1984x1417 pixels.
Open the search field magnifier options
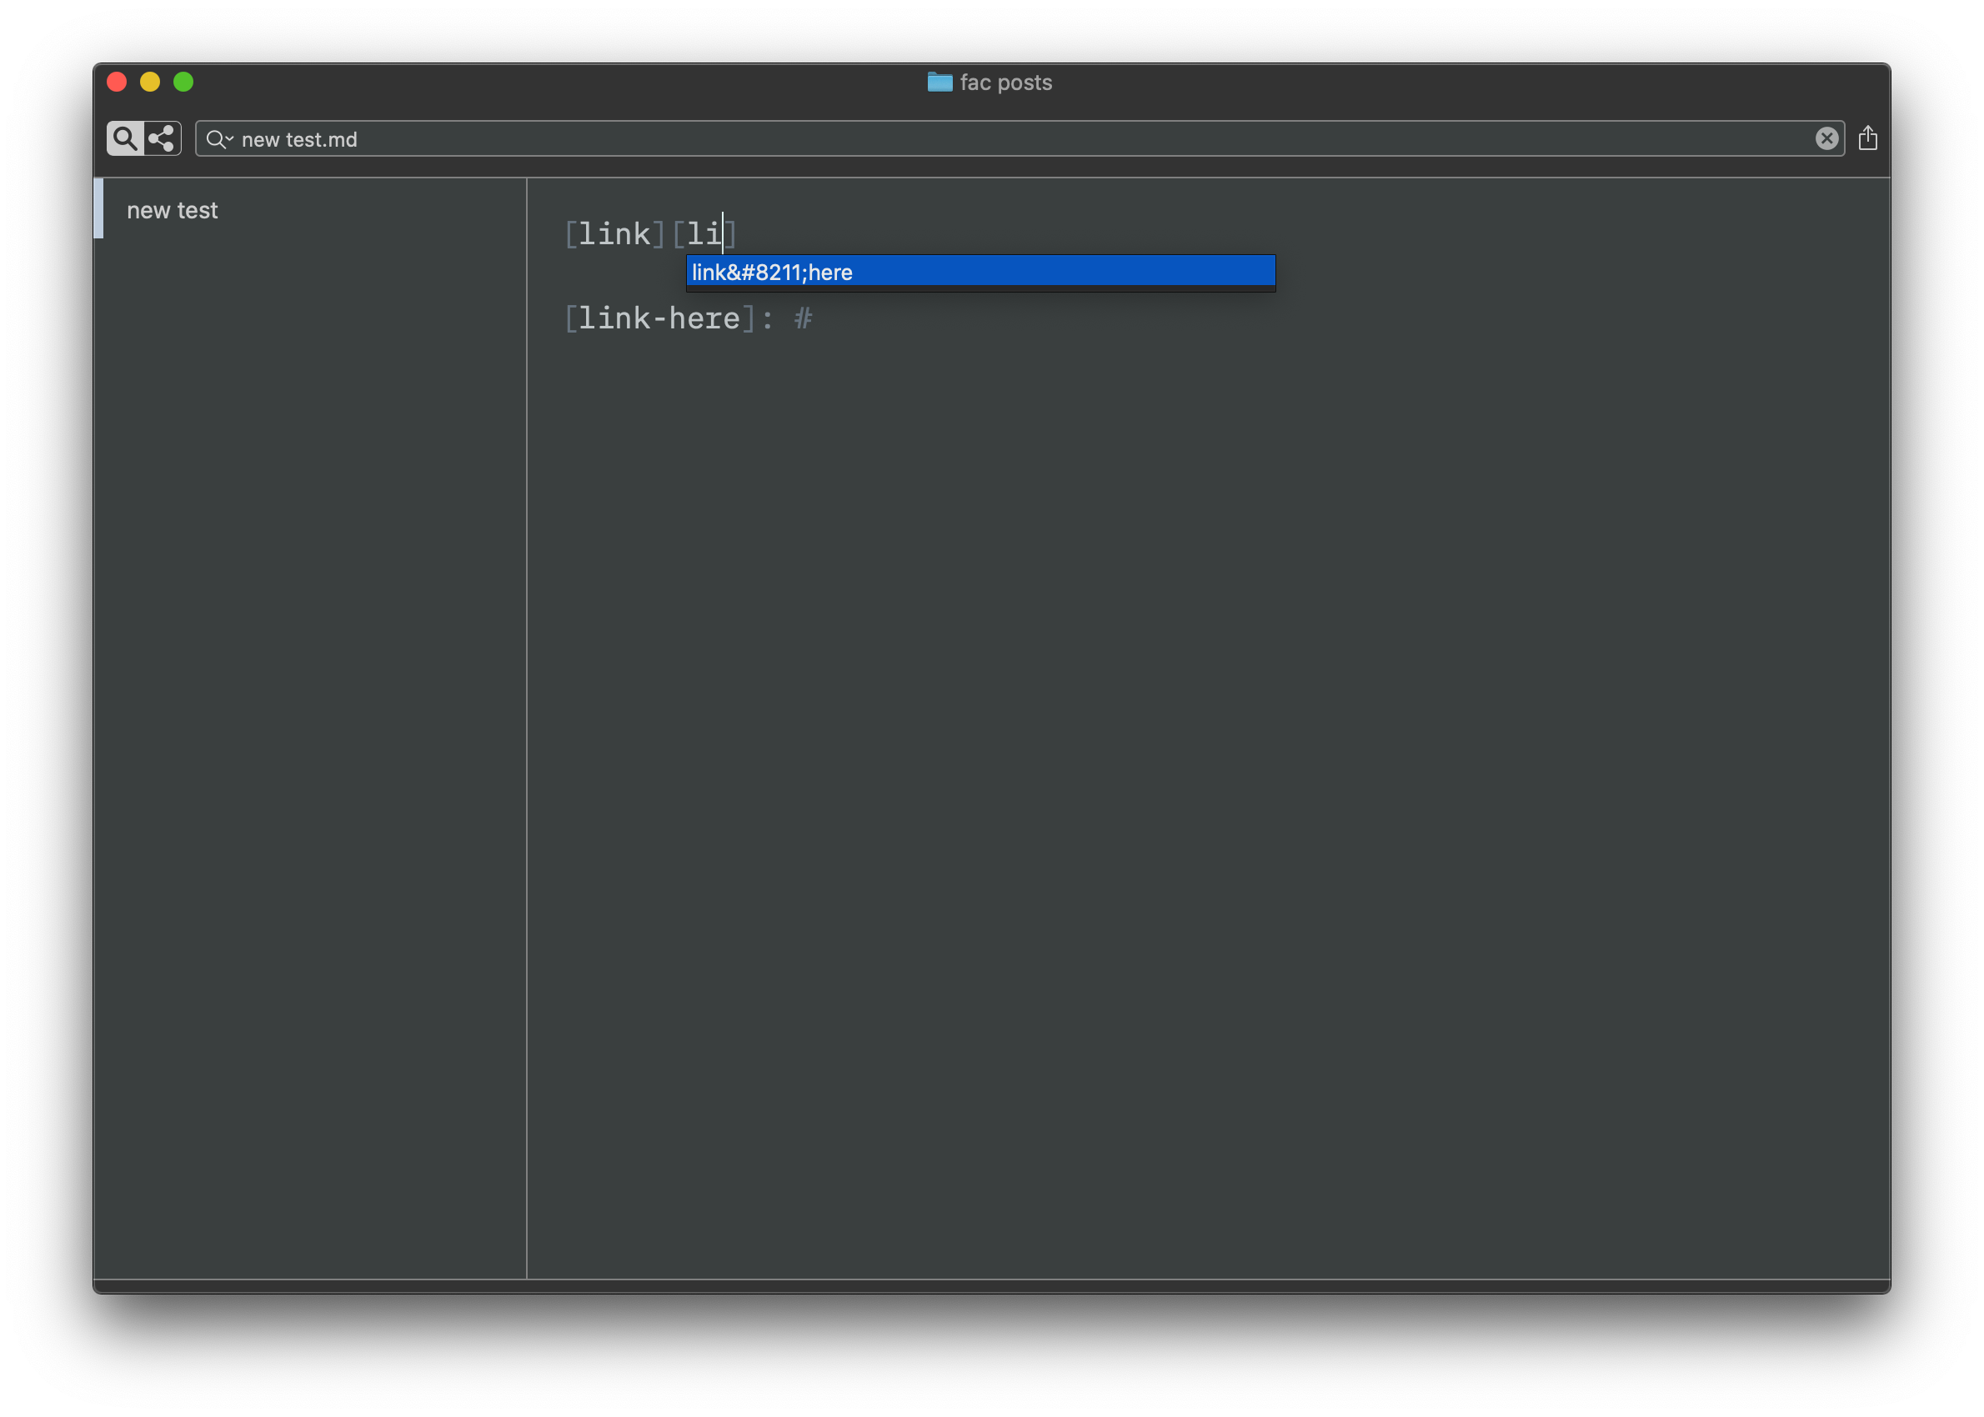(218, 139)
